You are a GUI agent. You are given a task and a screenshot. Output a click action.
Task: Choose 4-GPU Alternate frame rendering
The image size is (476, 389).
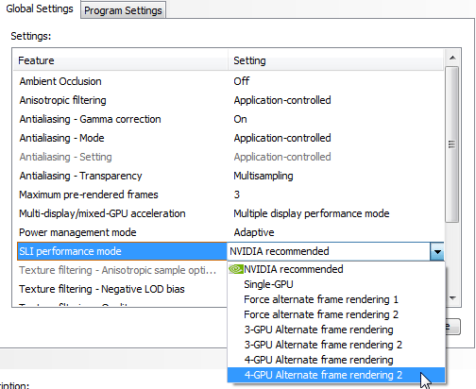pos(336,360)
